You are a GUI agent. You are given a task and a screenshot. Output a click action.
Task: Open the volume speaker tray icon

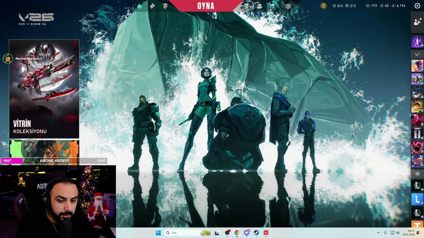pyautogui.click(x=397, y=233)
